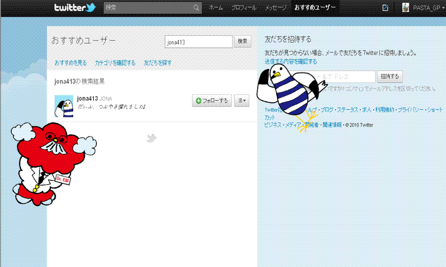Click the © 2010 Twitter footer text
This screenshot has width=446, height=267.
click(x=359, y=125)
